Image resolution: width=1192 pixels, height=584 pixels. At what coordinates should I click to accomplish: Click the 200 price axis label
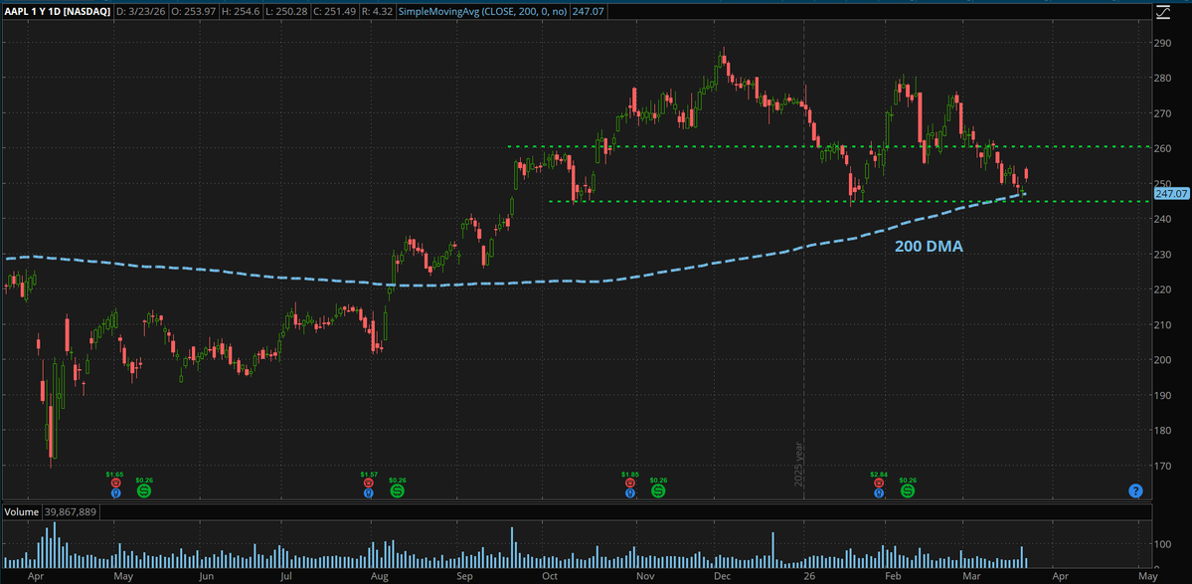(1163, 360)
